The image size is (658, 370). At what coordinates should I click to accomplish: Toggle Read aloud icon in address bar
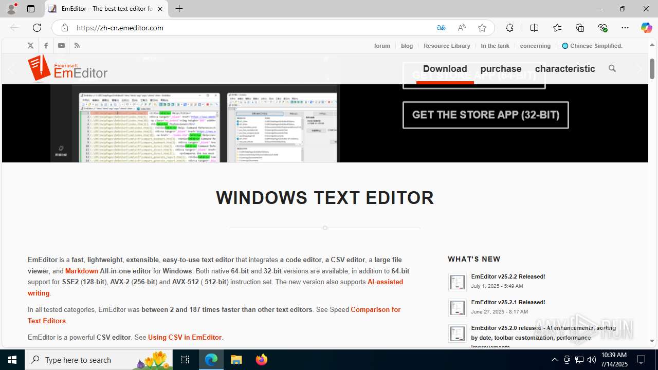point(462,28)
